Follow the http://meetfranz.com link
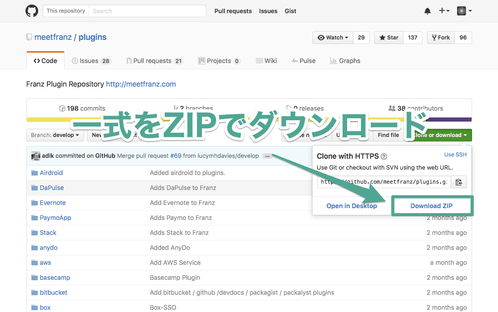This screenshot has height=312, width=498. pos(141,84)
